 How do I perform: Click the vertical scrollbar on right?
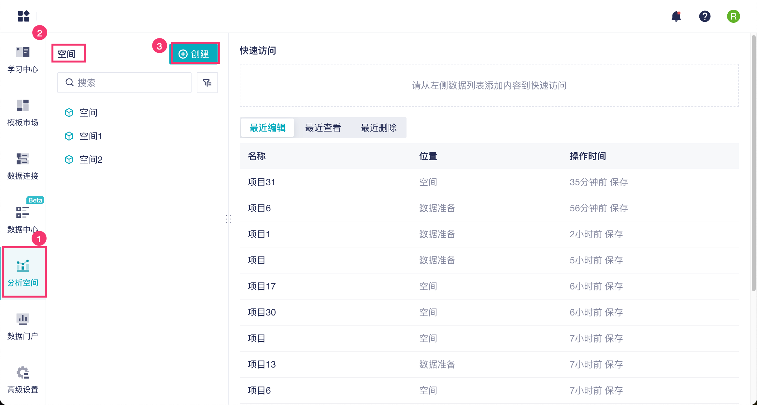click(x=753, y=163)
